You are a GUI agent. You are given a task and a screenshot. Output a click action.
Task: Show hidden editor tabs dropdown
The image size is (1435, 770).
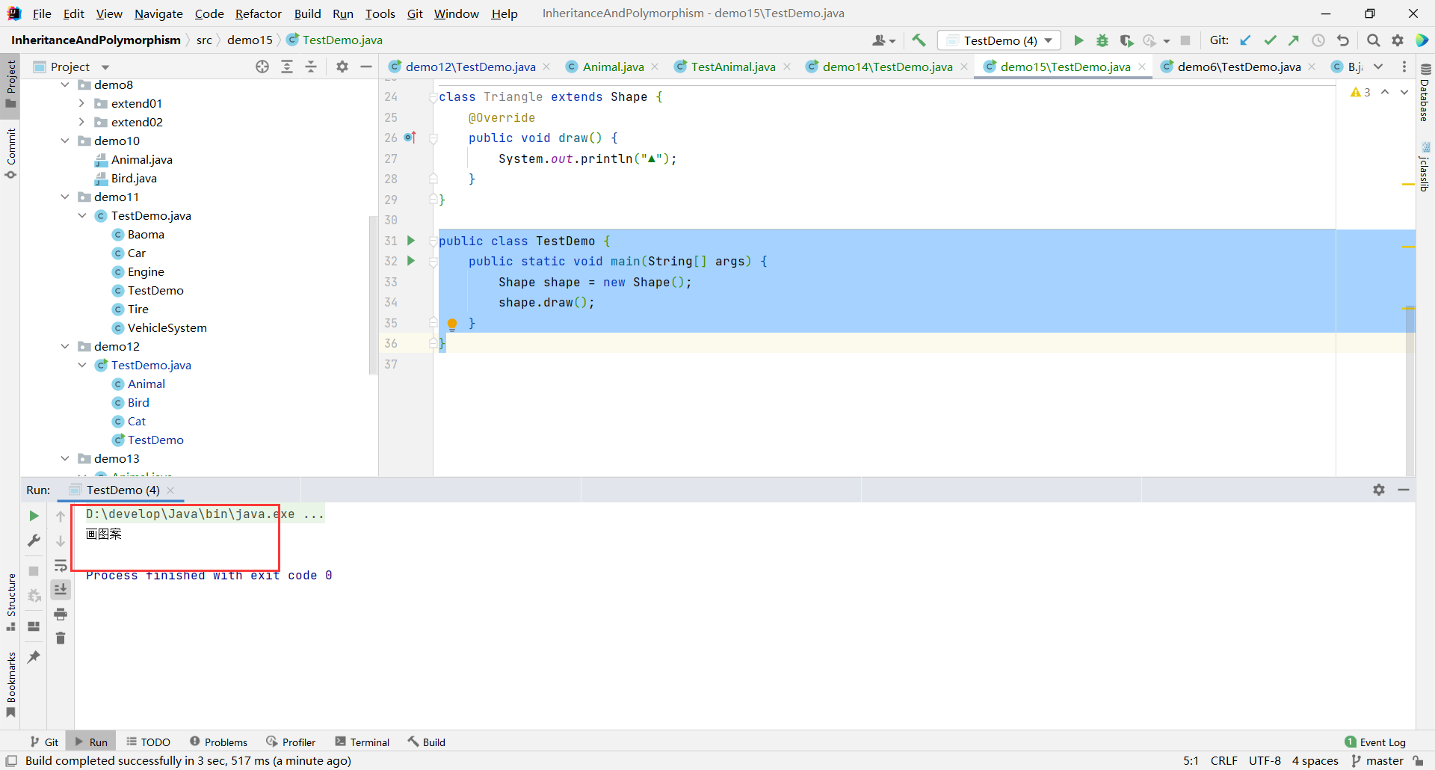point(1378,67)
